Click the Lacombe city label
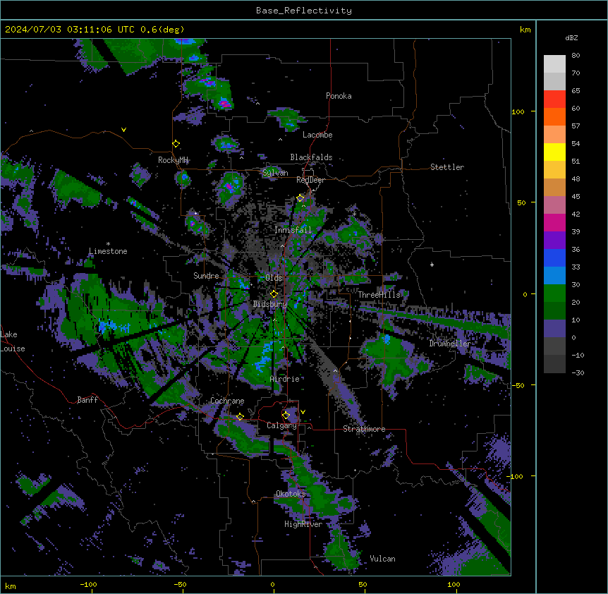Viewport: 608px width, 594px height. 317,135
